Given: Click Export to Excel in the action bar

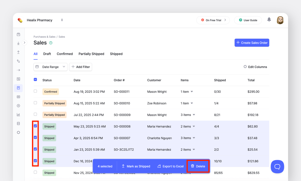Looking at the screenshot, I should coord(170,166).
